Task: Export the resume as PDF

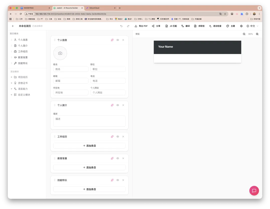Action: pyautogui.click(x=141, y=26)
